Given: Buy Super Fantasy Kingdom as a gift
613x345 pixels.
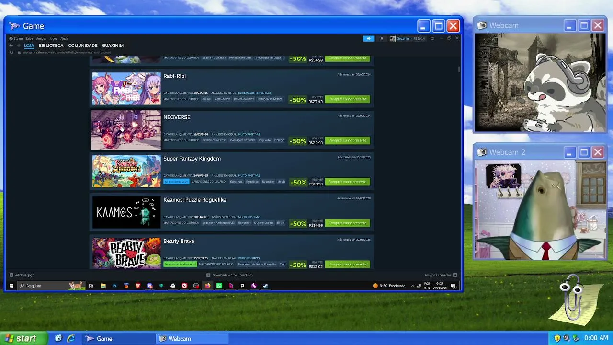Looking at the screenshot, I should point(347,182).
